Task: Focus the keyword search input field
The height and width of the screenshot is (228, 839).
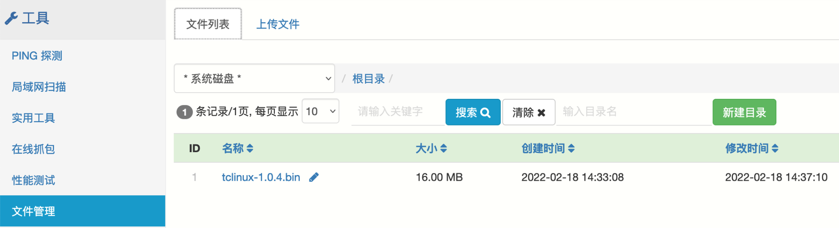Action: (x=397, y=112)
